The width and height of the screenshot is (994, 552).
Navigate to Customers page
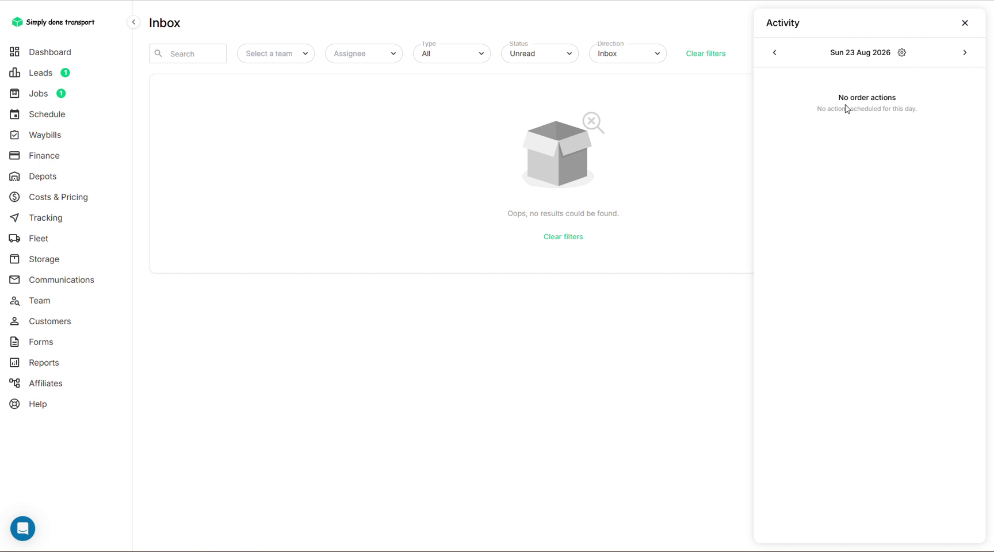pyautogui.click(x=50, y=321)
